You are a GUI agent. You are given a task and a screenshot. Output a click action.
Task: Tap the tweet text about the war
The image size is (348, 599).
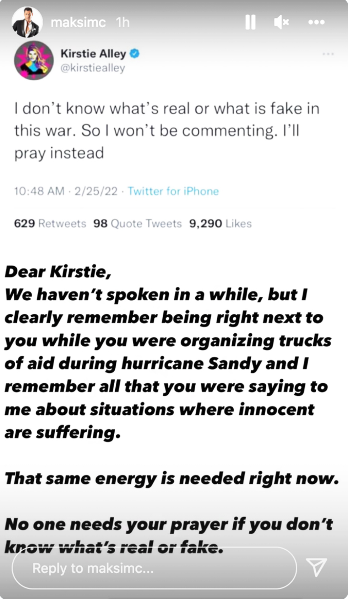tap(167, 131)
